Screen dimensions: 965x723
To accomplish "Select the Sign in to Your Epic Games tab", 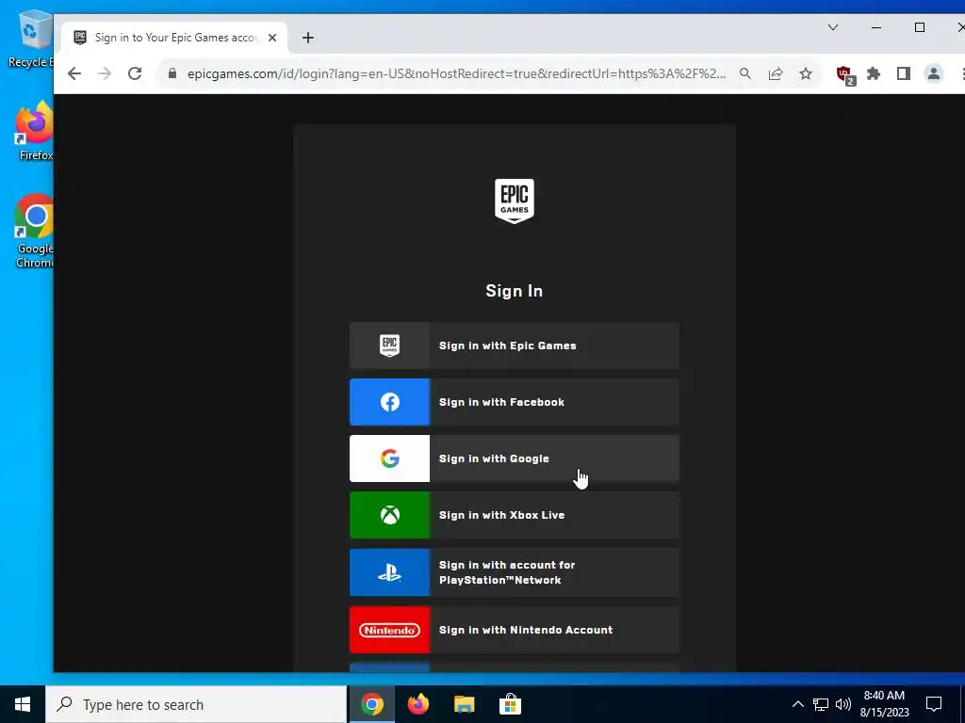I will pos(175,38).
